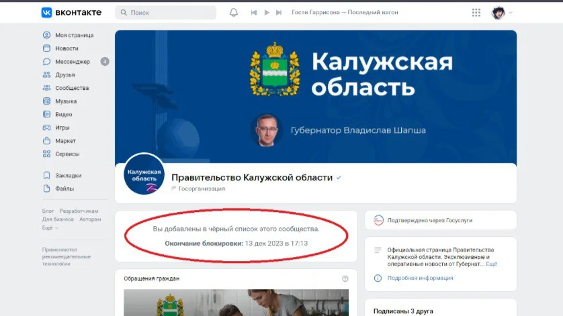Skip to the next track
The height and width of the screenshot is (316, 563).
tap(279, 13)
